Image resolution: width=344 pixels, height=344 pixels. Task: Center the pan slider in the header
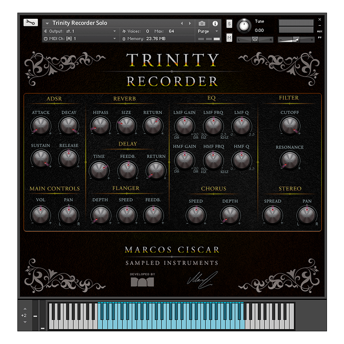tap(255, 39)
